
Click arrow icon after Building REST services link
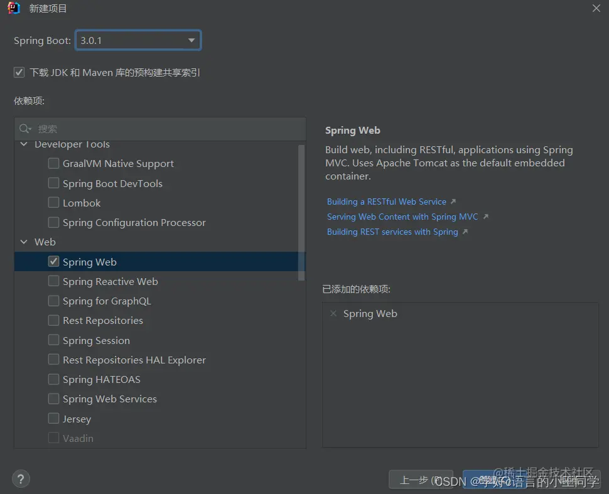[x=465, y=232]
